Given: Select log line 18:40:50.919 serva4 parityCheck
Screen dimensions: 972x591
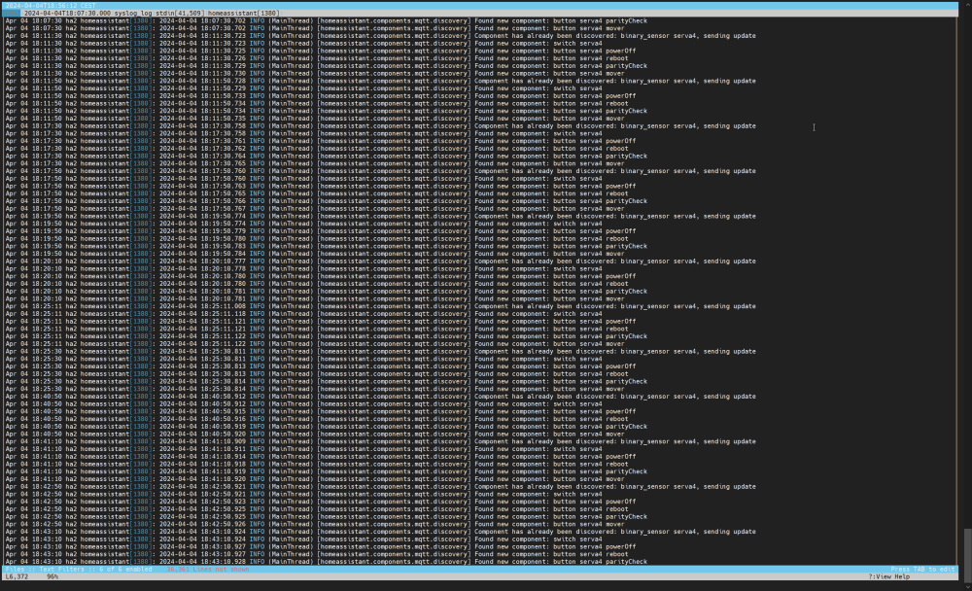Looking at the screenshot, I should pos(326,427).
